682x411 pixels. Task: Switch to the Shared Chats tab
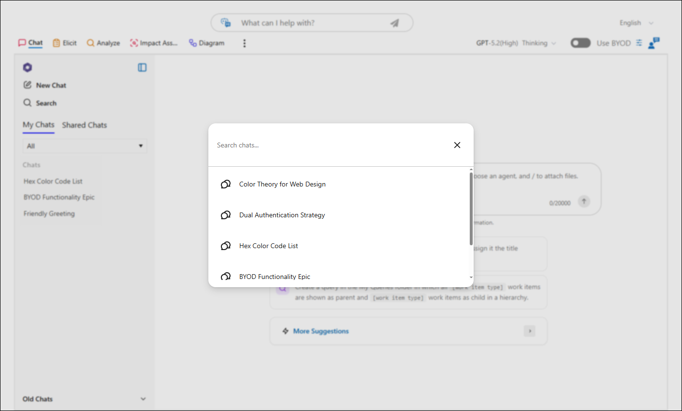click(84, 125)
